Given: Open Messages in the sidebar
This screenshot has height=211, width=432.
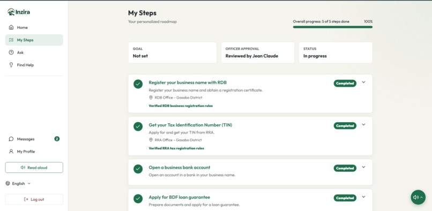Looking at the screenshot, I should [x=34, y=139].
